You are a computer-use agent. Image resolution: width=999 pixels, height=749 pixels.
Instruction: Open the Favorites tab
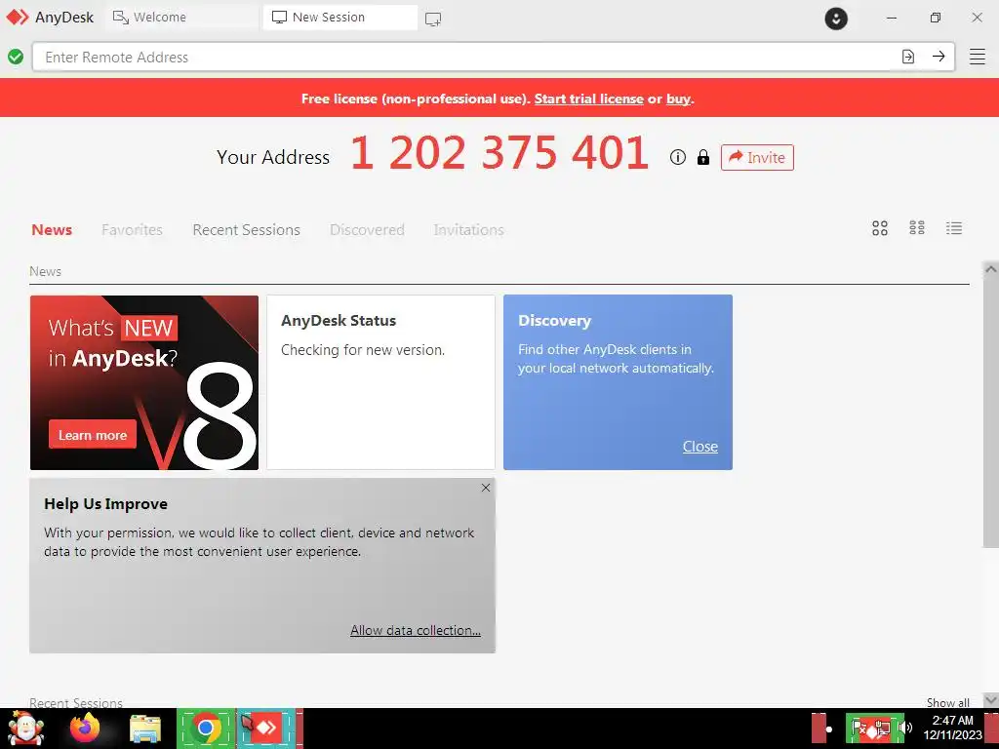click(x=132, y=230)
